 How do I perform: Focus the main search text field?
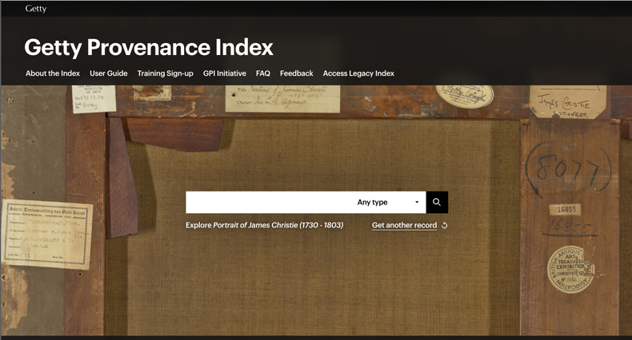click(x=268, y=202)
